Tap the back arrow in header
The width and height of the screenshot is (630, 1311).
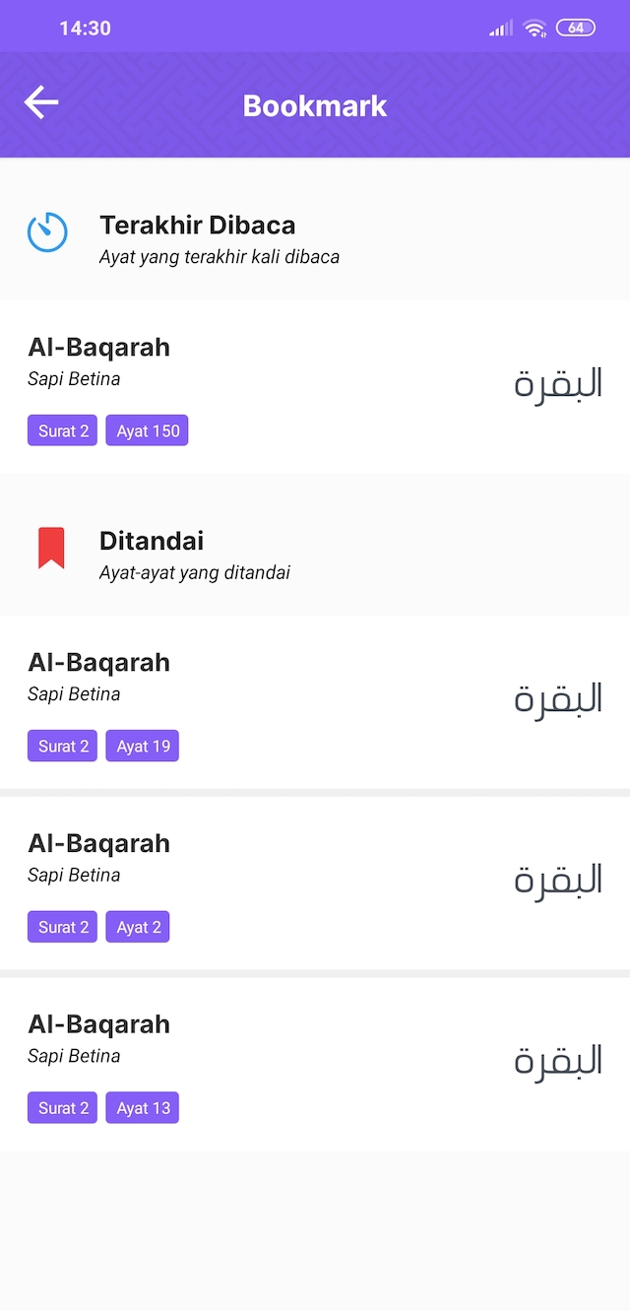41,102
